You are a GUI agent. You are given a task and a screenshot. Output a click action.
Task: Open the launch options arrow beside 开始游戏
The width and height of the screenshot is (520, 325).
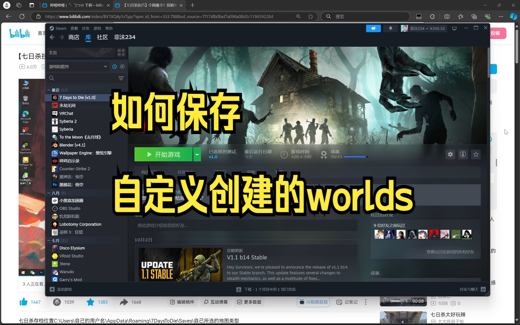[x=197, y=154]
